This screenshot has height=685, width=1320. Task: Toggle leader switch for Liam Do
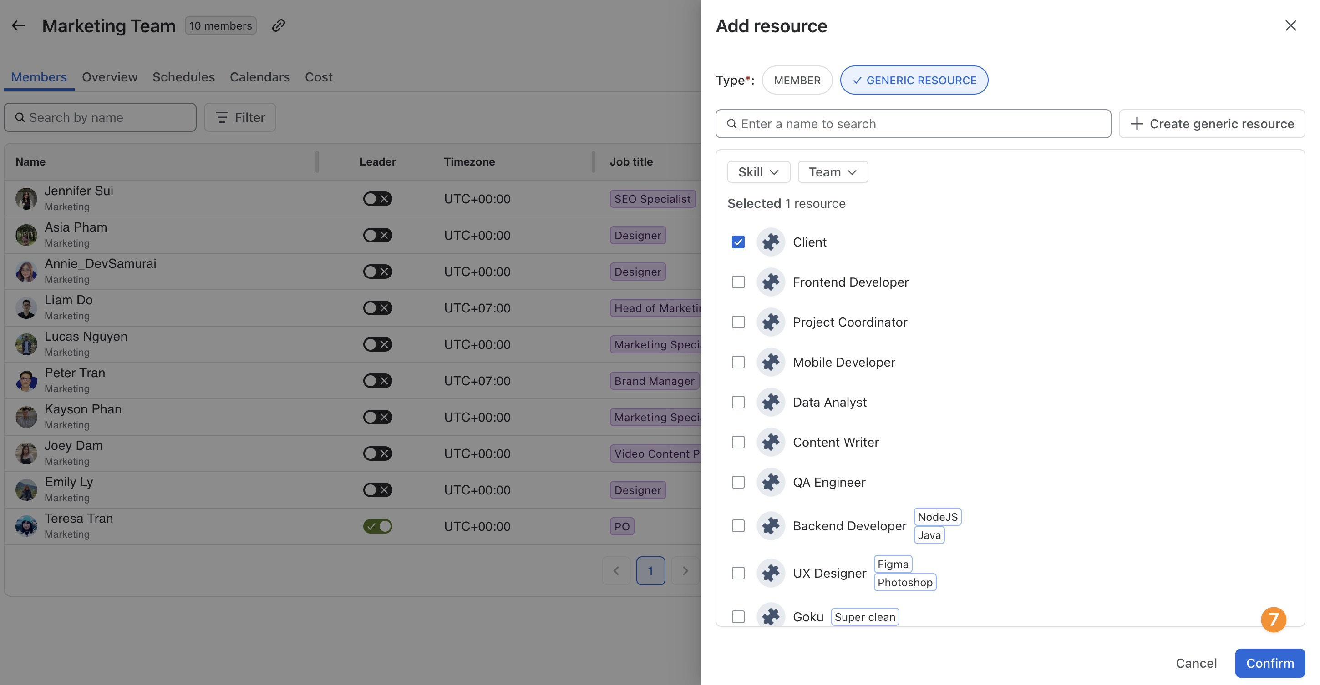click(378, 307)
